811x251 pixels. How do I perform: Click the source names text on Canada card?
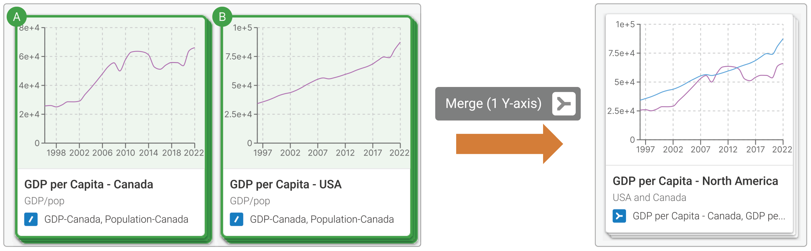tap(116, 219)
